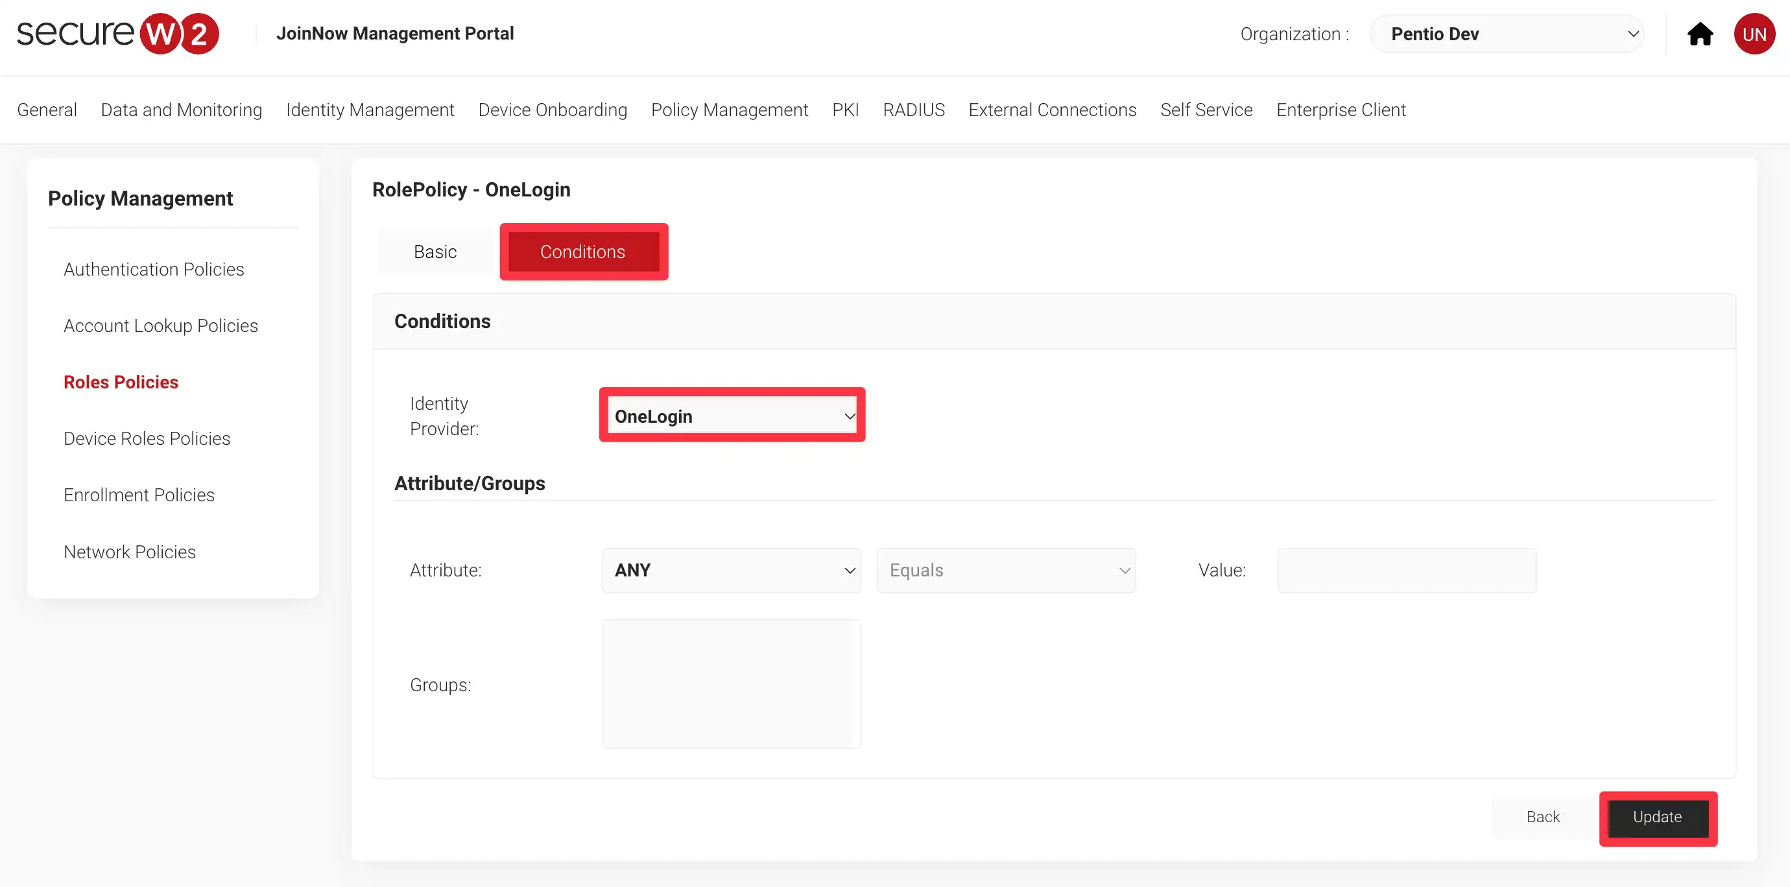Image resolution: width=1790 pixels, height=887 pixels.
Task: Click into the Value input field
Action: [1407, 569]
